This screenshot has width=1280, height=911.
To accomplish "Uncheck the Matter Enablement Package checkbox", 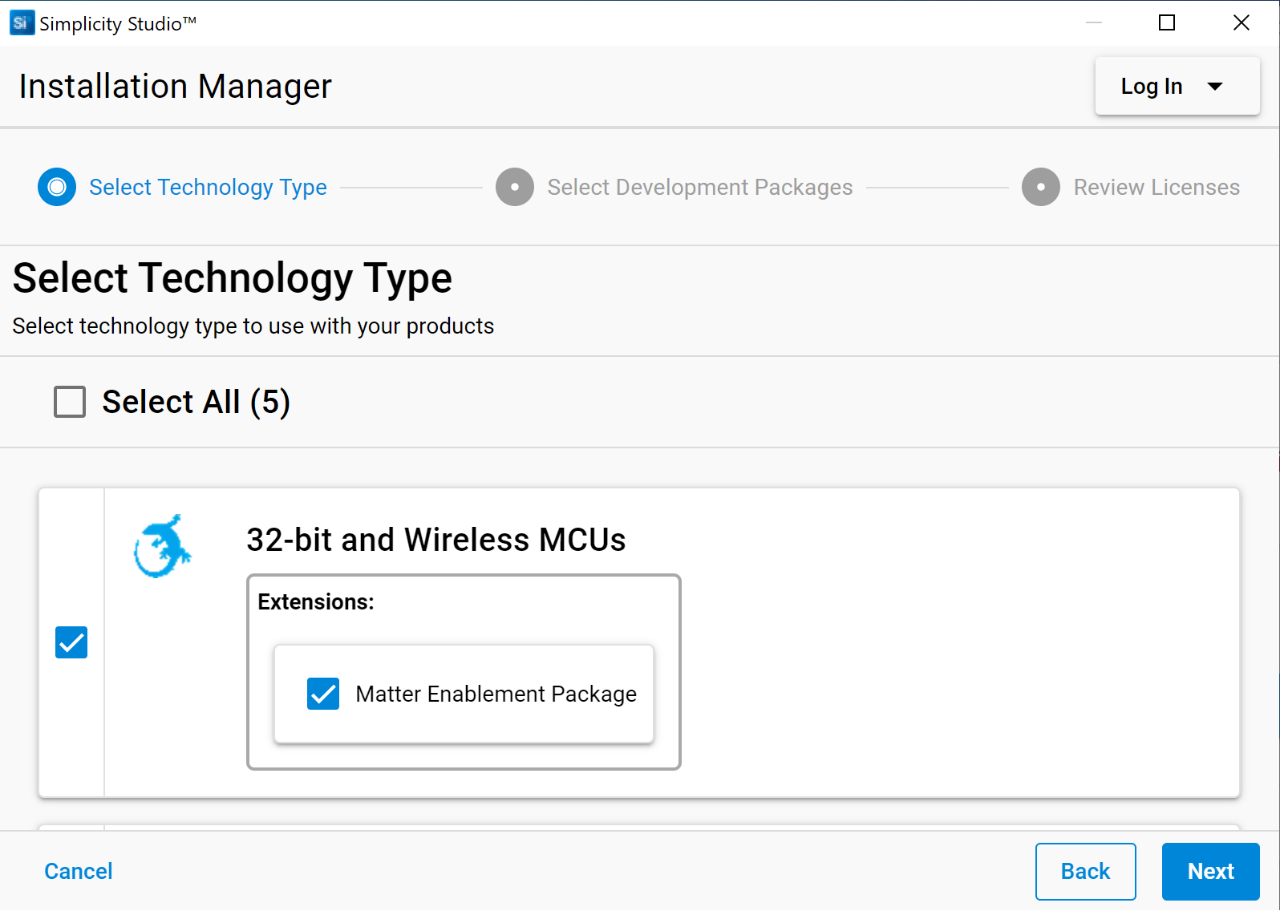I will (x=323, y=694).
